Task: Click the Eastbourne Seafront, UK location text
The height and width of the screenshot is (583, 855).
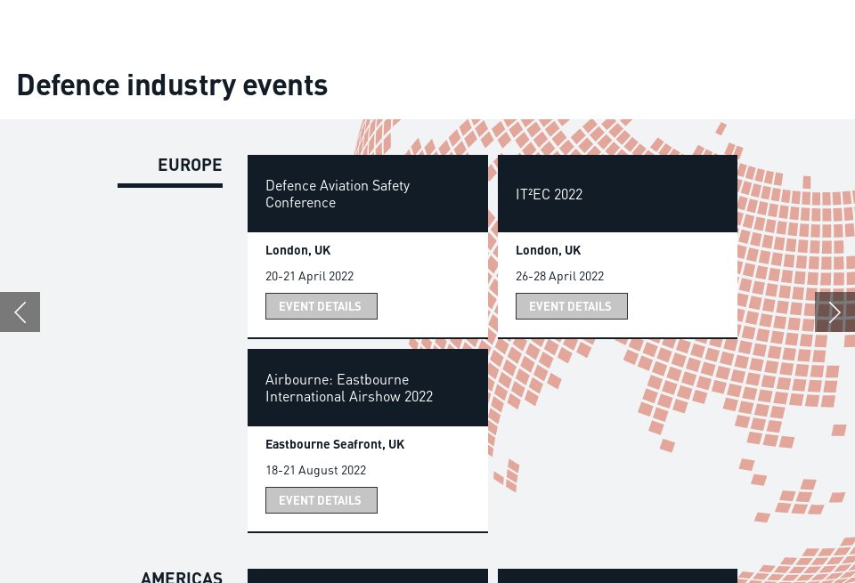Action: coord(335,444)
